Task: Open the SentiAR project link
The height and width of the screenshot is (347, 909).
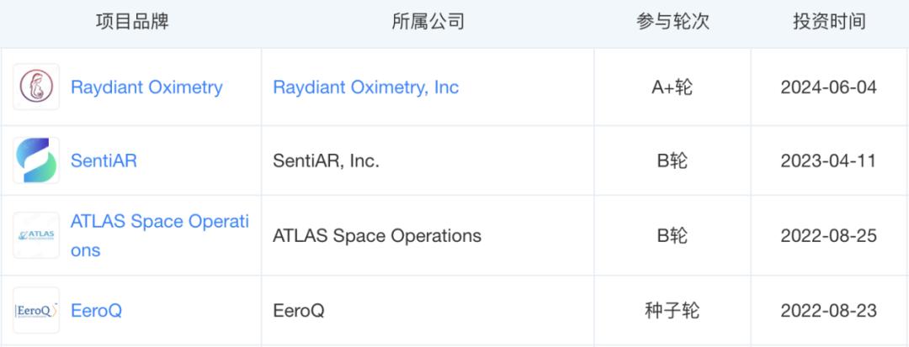Action: click(104, 160)
